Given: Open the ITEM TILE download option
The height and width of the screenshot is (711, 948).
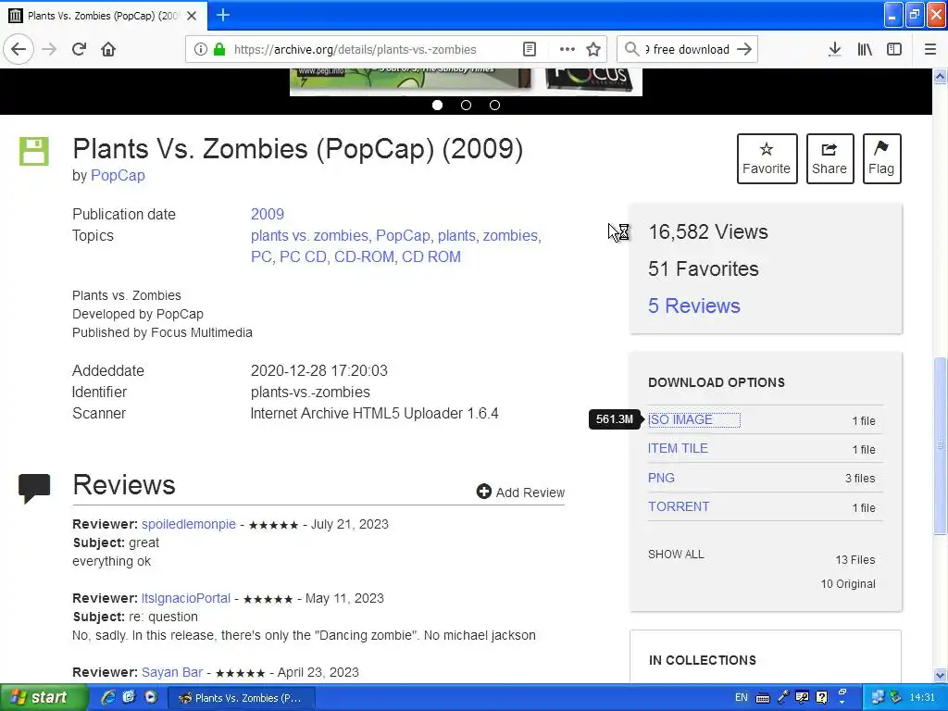Looking at the screenshot, I should click(678, 448).
